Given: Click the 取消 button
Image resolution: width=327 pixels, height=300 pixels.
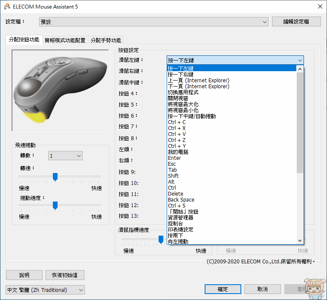Looking at the screenshot, I should 262,289.
